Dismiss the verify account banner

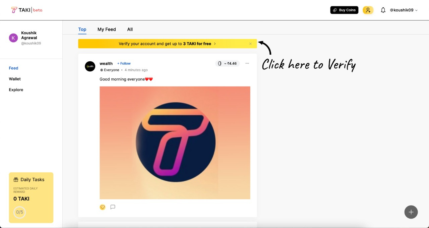(x=250, y=44)
